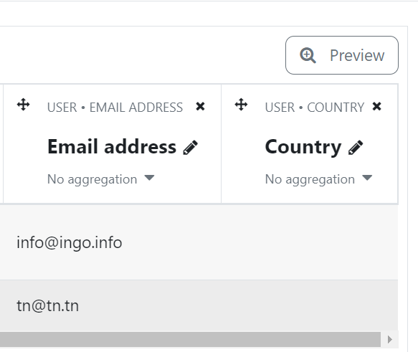Click the USER • EMAIL ADDRESS label

(115, 108)
